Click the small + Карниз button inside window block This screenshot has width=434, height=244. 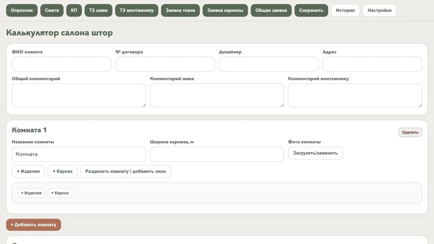[60, 193]
